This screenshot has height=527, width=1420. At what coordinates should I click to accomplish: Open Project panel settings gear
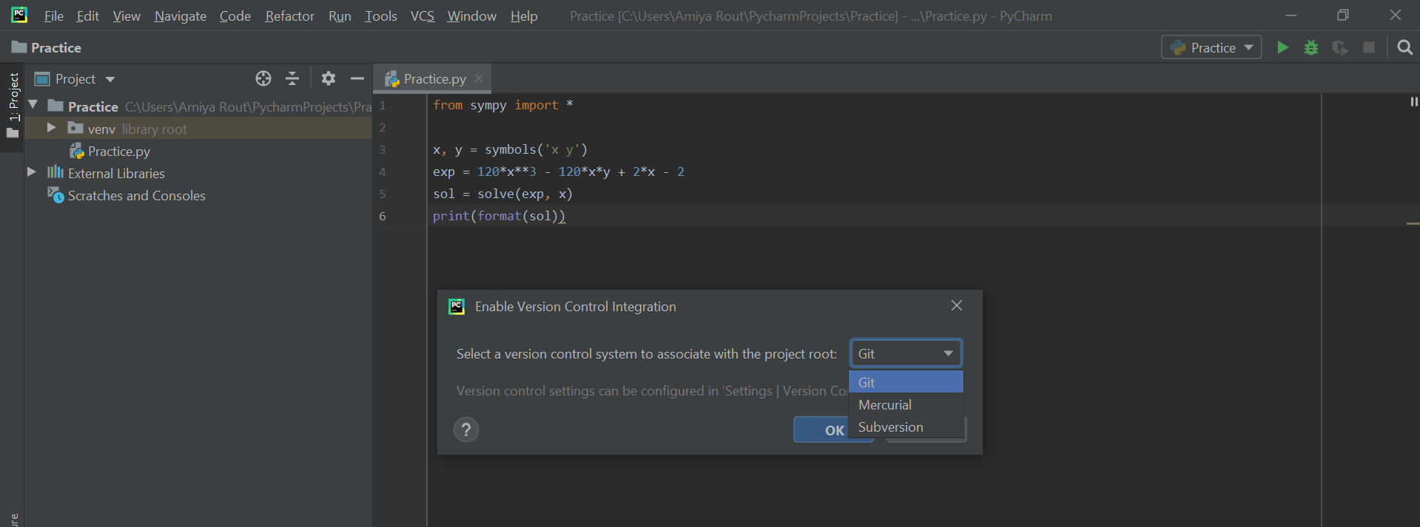tap(329, 78)
